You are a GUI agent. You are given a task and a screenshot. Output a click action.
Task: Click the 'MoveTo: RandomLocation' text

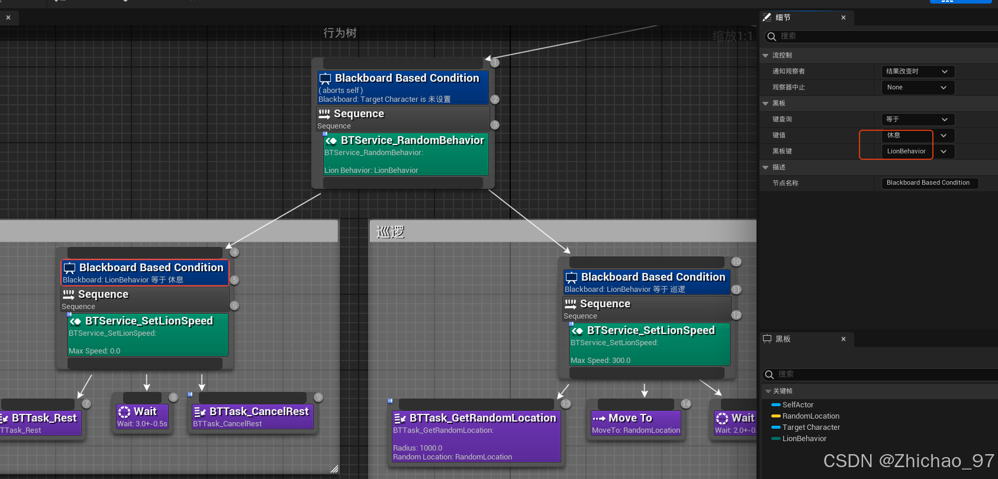pos(636,430)
